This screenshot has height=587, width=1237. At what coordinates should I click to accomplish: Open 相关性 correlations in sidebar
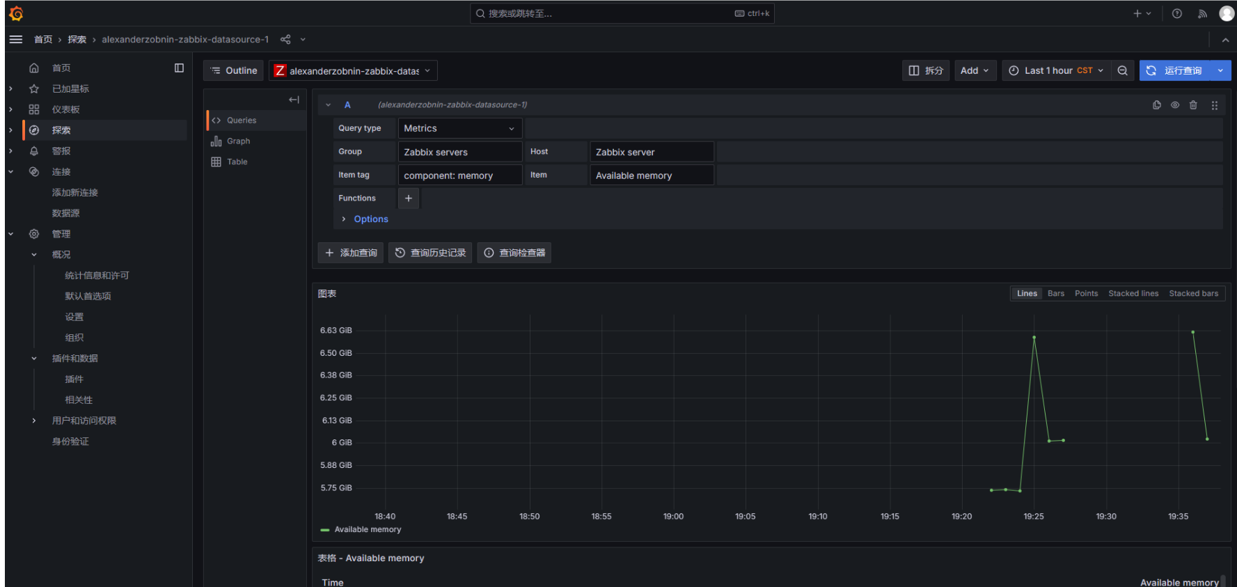coord(79,400)
